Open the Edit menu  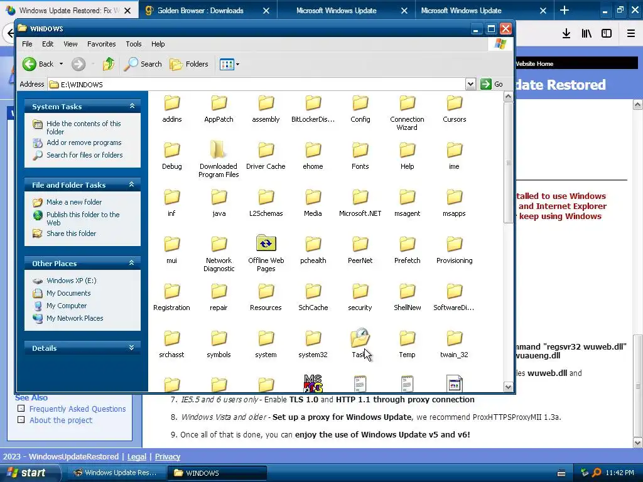tap(48, 44)
